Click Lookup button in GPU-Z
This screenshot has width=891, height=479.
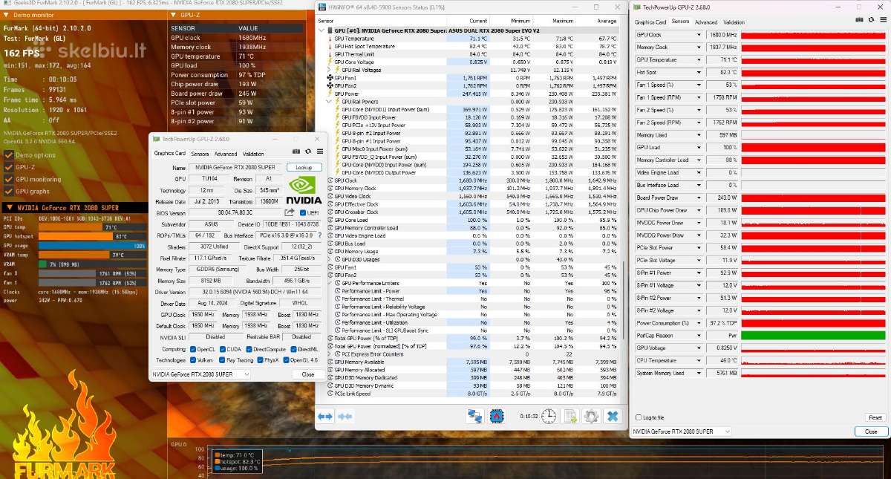click(304, 168)
